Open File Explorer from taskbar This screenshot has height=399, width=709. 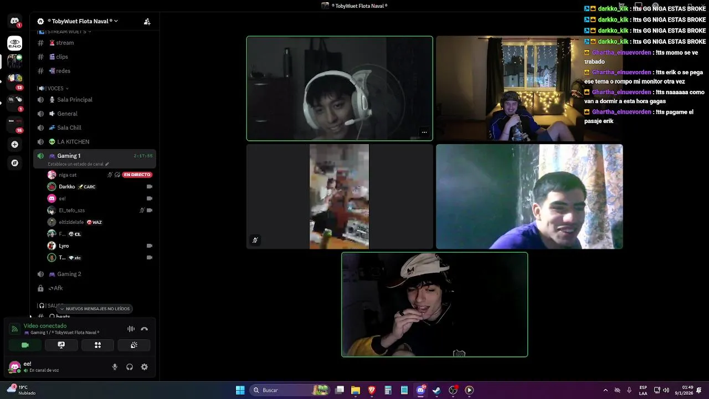pyautogui.click(x=356, y=390)
